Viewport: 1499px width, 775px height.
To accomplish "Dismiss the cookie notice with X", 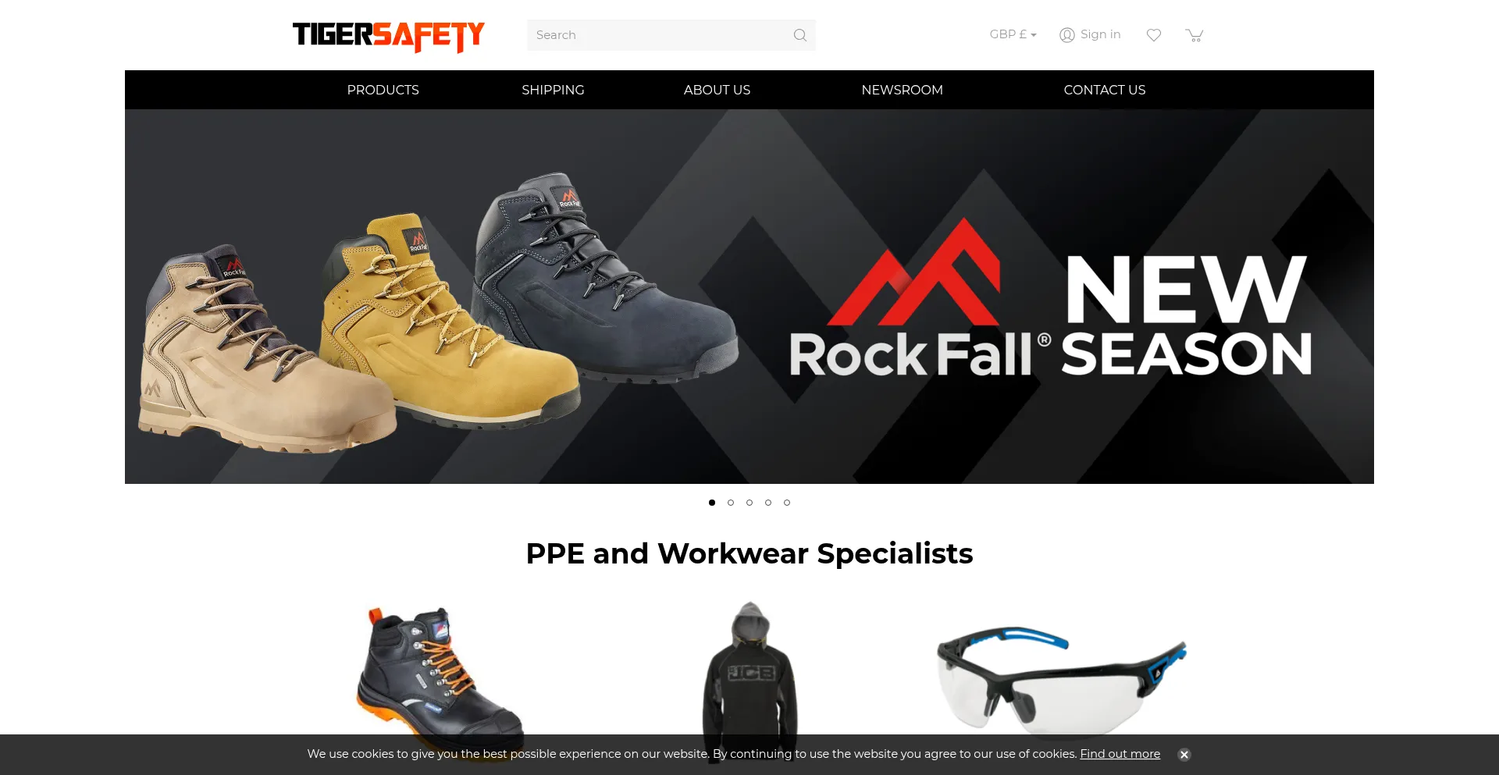I will (1184, 755).
